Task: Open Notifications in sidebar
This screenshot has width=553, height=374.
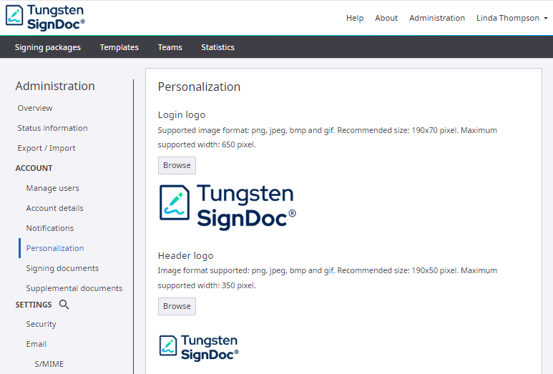Action: (50, 228)
